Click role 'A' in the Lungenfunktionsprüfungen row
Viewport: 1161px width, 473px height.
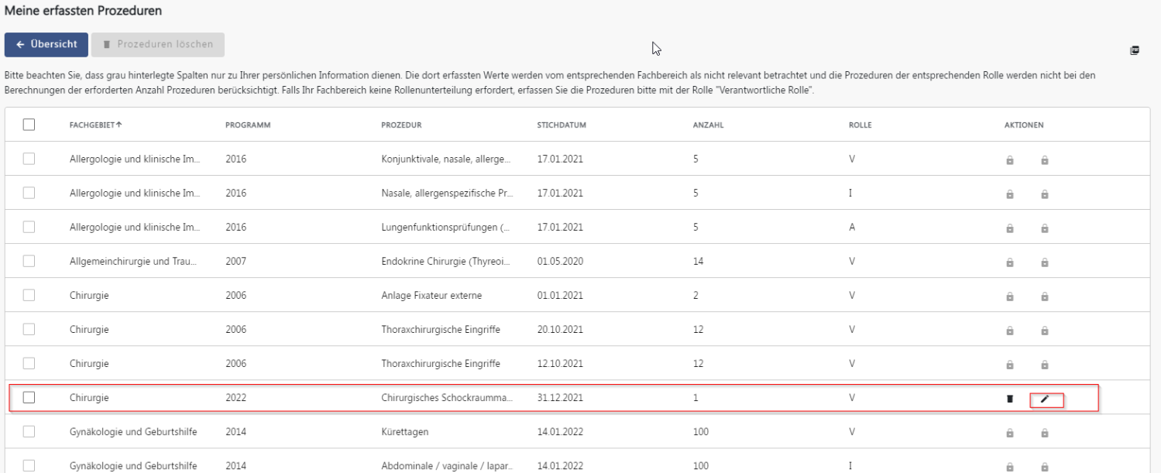(852, 228)
